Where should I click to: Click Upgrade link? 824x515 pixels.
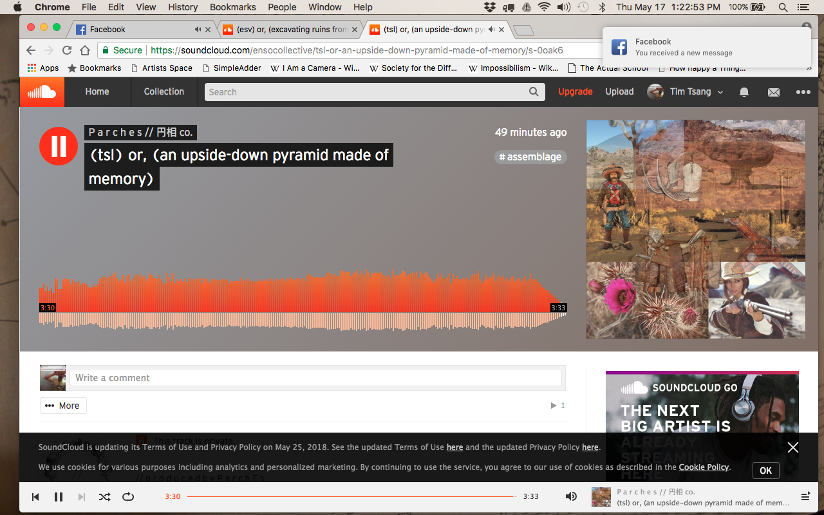pos(576,92)
